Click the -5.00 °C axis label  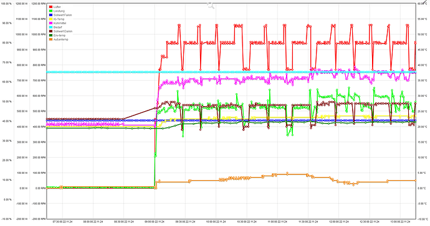422,204
